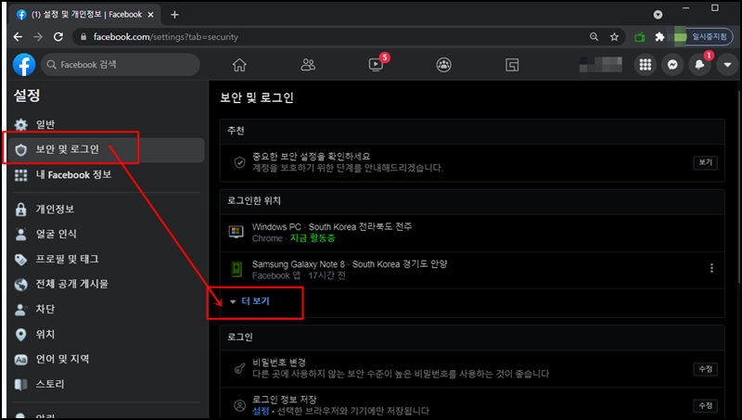This screenshot has width=742, height=420.
Task: Select 내 Facebook 정보 in sidebar
Action: point(106,175)
